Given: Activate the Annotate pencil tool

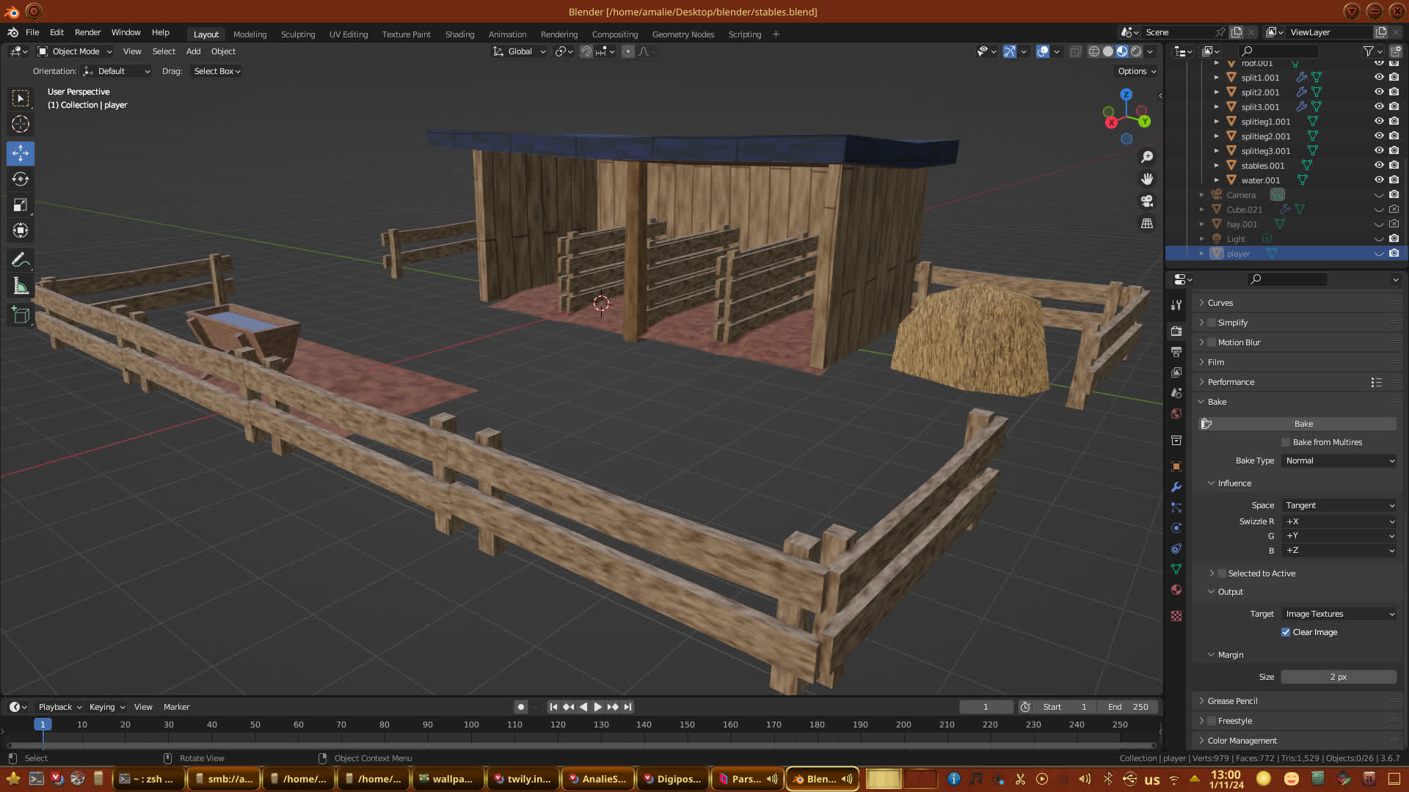Looking at the screenshot, I should coord(21,260).
